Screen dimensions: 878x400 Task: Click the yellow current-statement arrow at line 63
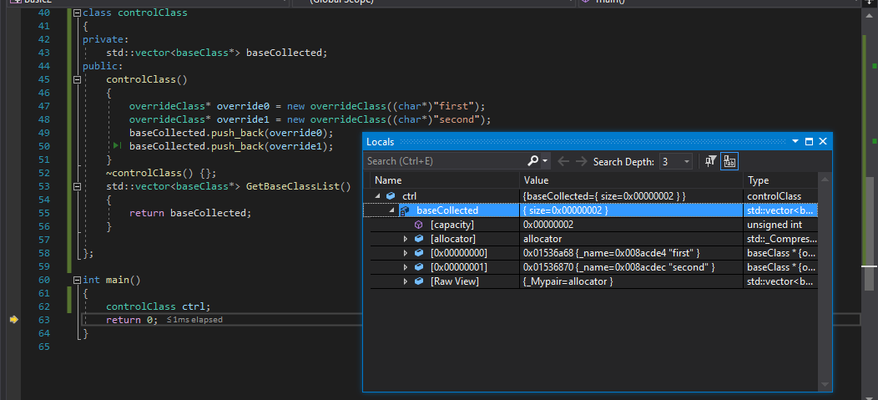(14, 319)
